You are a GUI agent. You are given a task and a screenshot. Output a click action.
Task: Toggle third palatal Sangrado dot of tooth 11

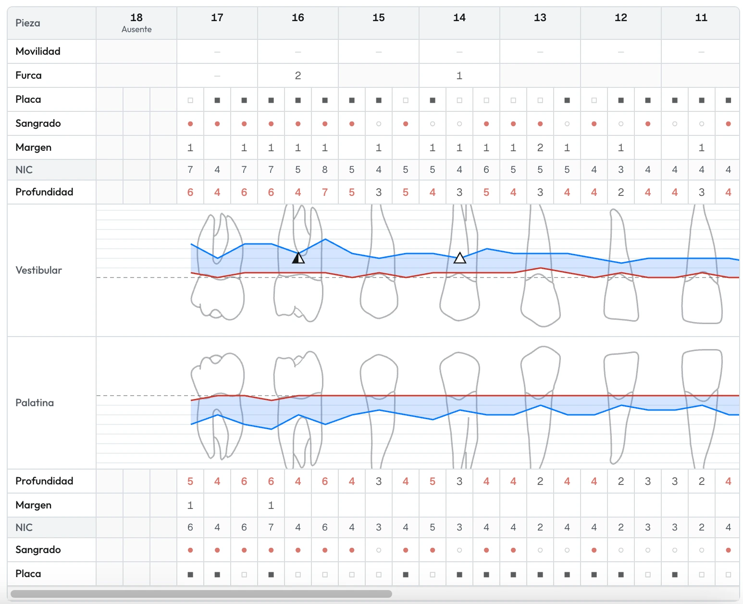[x=729, y=550]
